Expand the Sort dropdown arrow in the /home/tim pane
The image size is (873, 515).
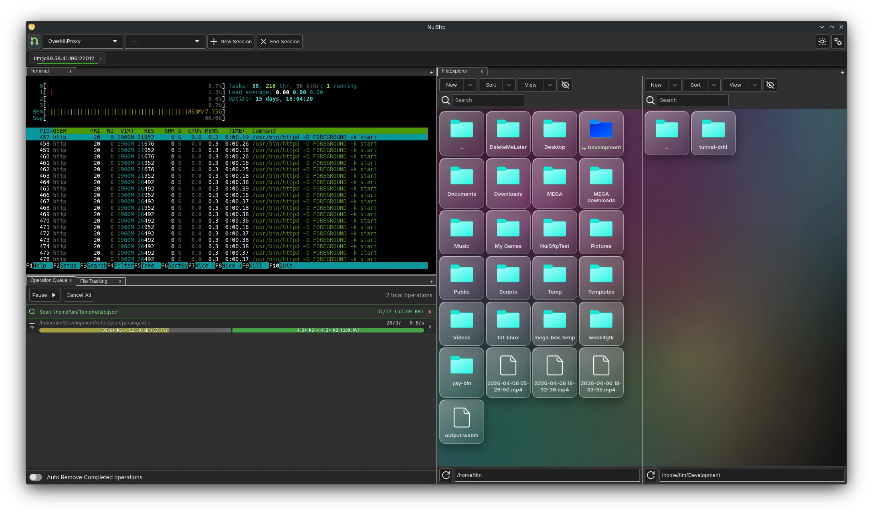click(509, 85)
